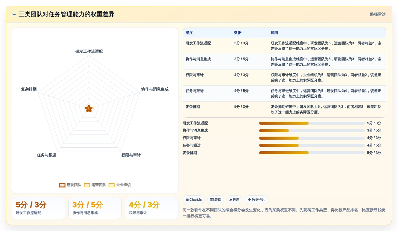Click the 4分 / 5分 value in 任务与跟进 table row

[x=241, y=91]
